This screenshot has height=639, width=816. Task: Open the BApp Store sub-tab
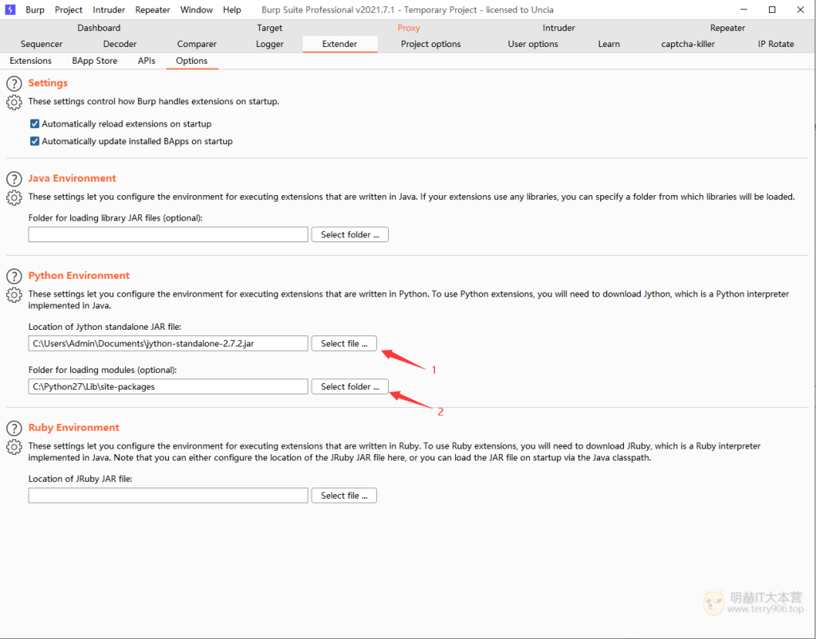click(x=95, y=61)
